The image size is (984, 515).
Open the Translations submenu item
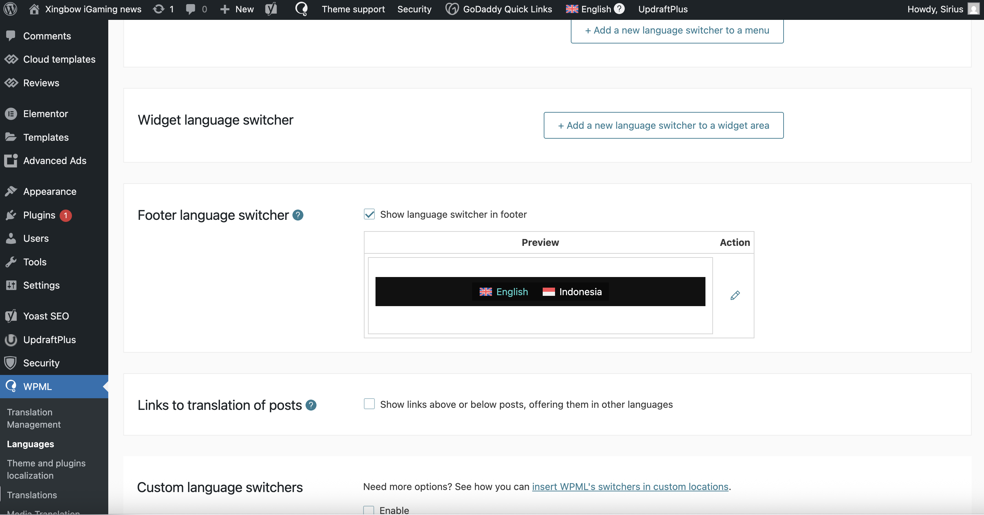(32, 495)
